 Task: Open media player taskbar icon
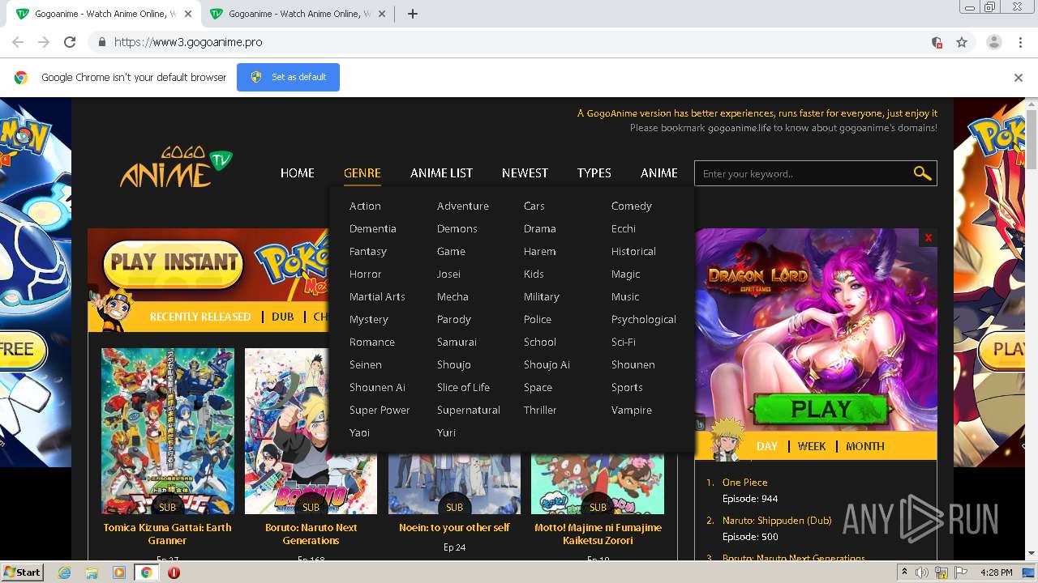119,572
